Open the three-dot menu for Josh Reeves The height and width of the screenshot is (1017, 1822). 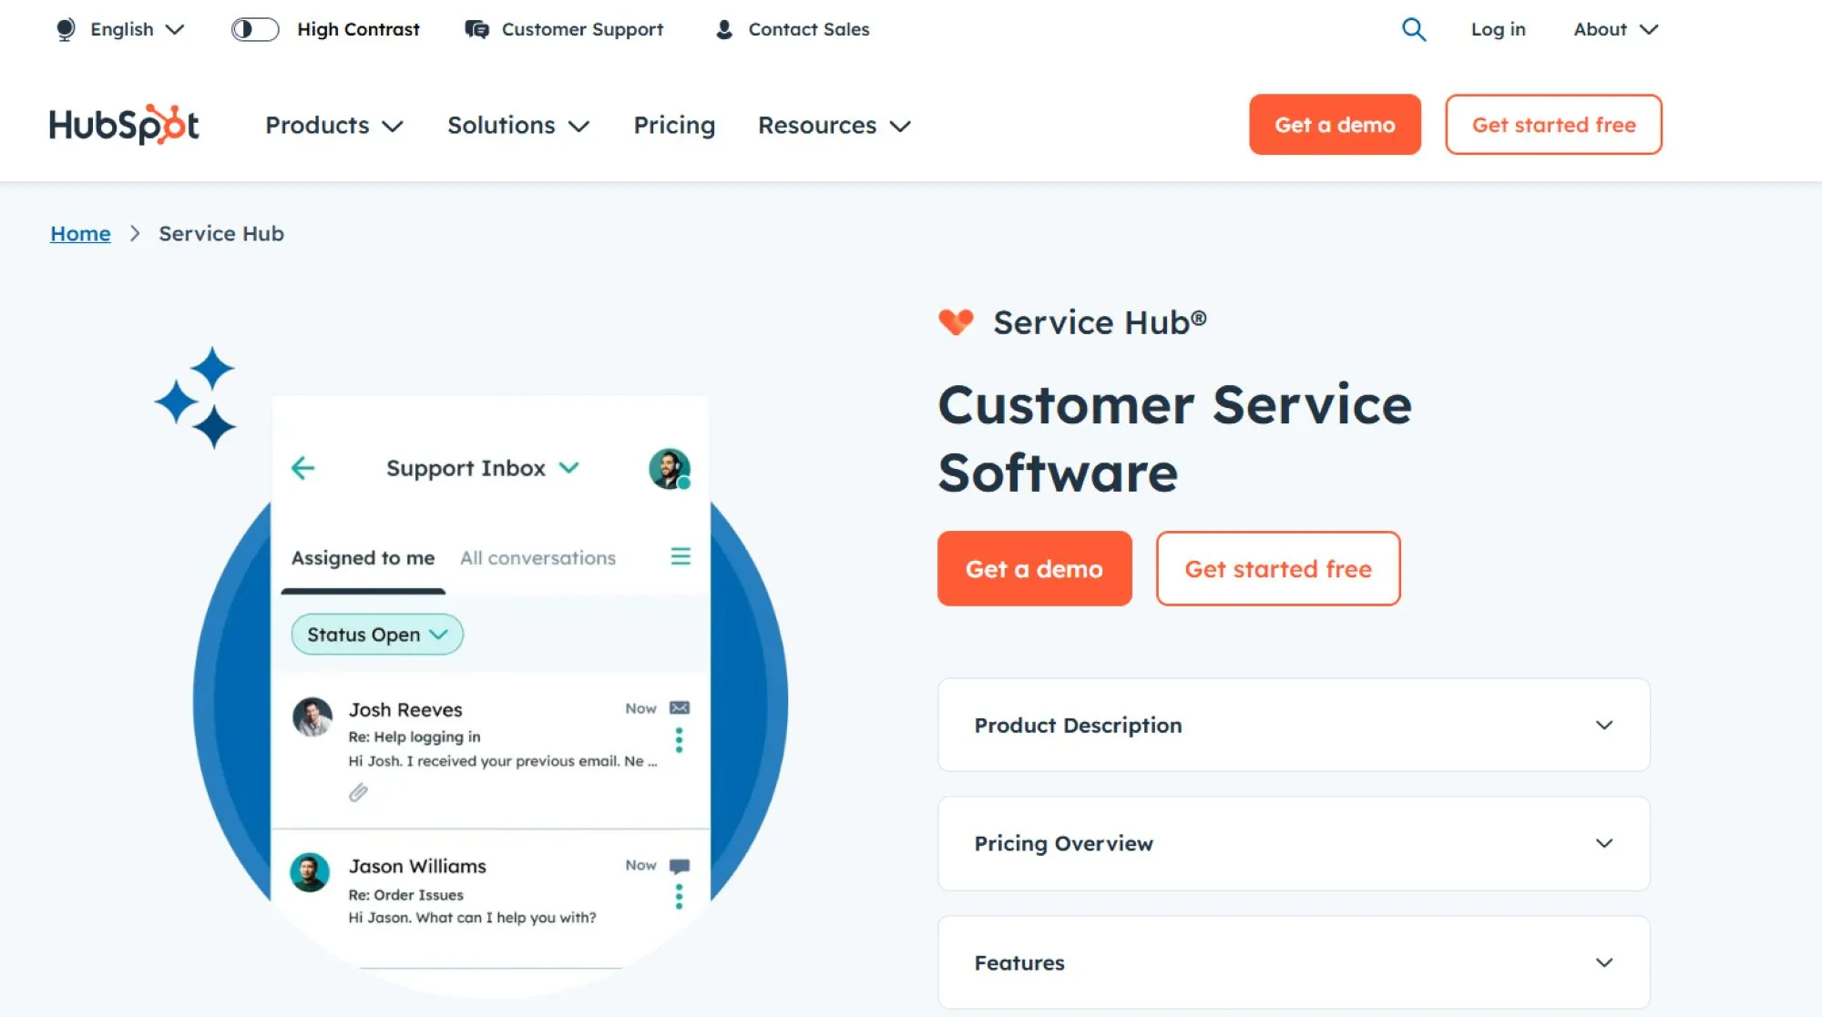[x=679, y=740]
